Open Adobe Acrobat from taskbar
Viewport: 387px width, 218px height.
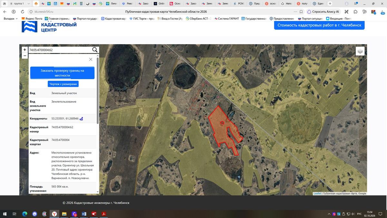(x=104, y=214)
